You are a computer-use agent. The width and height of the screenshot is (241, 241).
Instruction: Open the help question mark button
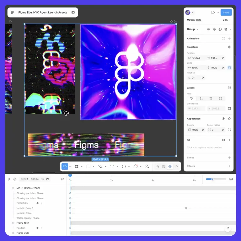pos(228,228)
